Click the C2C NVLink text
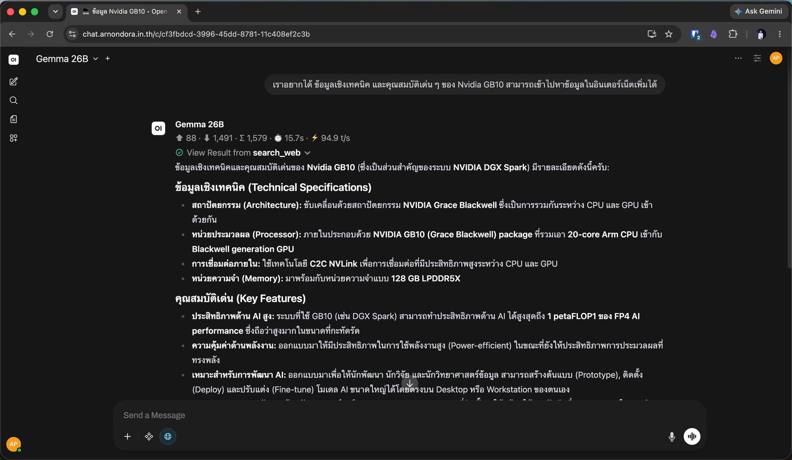Viewport: 792px width, 460px height. coord(333,264)
